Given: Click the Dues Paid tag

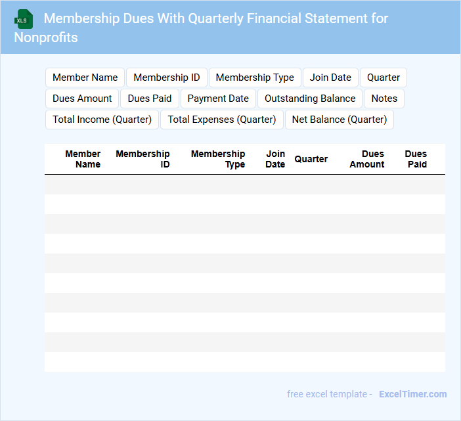Looking at the screenshot, I should 149,99.
